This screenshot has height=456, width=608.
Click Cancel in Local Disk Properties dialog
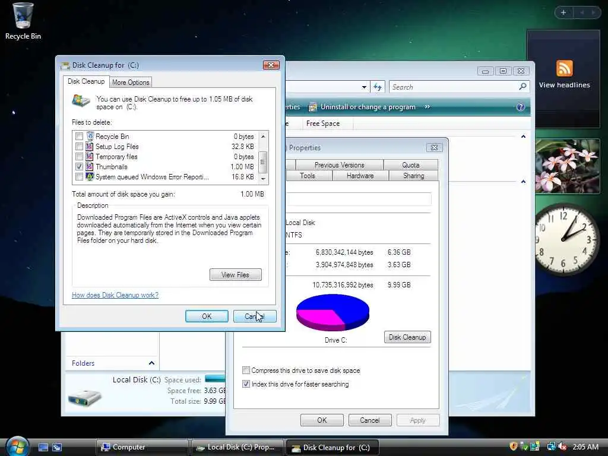click(x=369, y=420)
